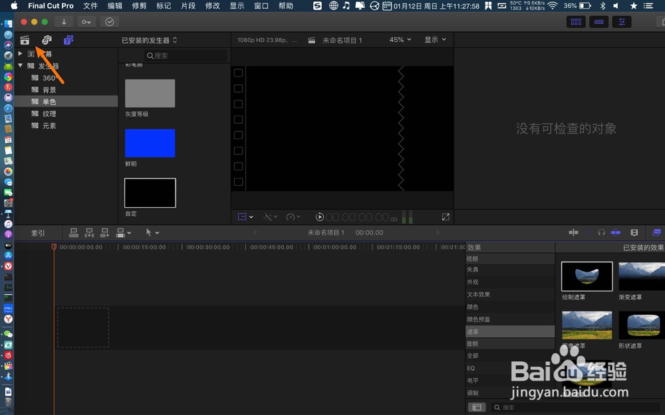Click the Append clip edit button
This screenshot has width=665, height=415.
click(x=105, y=232)
